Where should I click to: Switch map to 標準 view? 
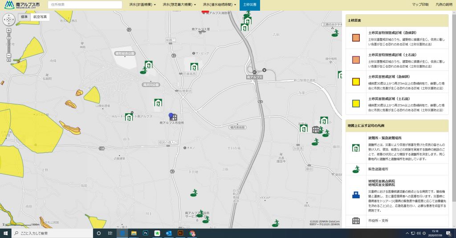click(24, 17)
